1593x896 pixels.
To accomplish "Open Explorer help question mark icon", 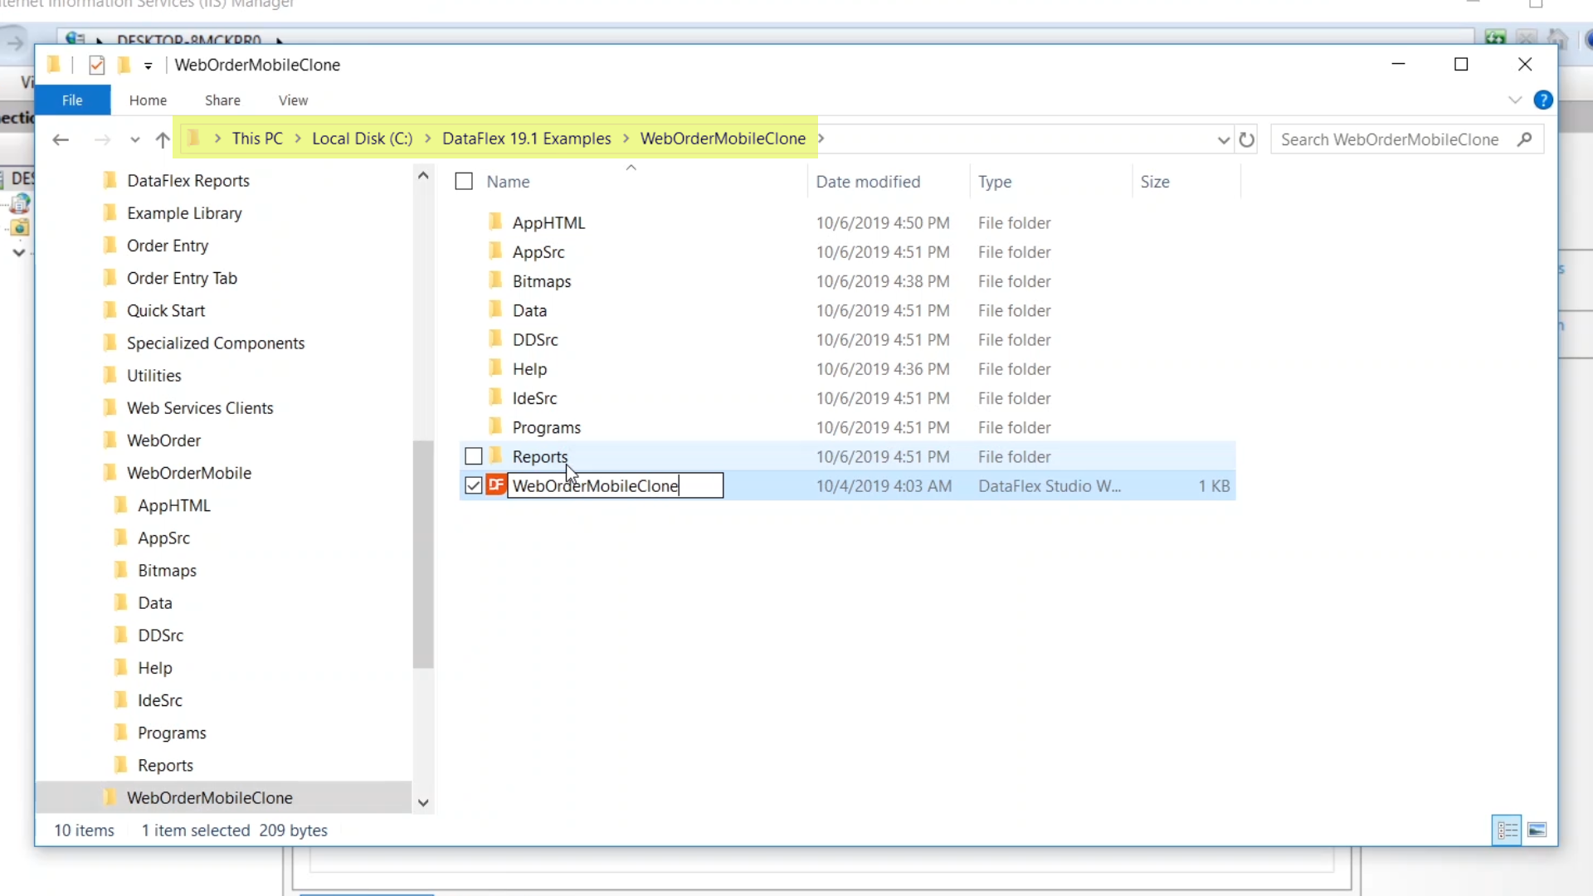I will pyautogui.click(x=1542, y=100).
